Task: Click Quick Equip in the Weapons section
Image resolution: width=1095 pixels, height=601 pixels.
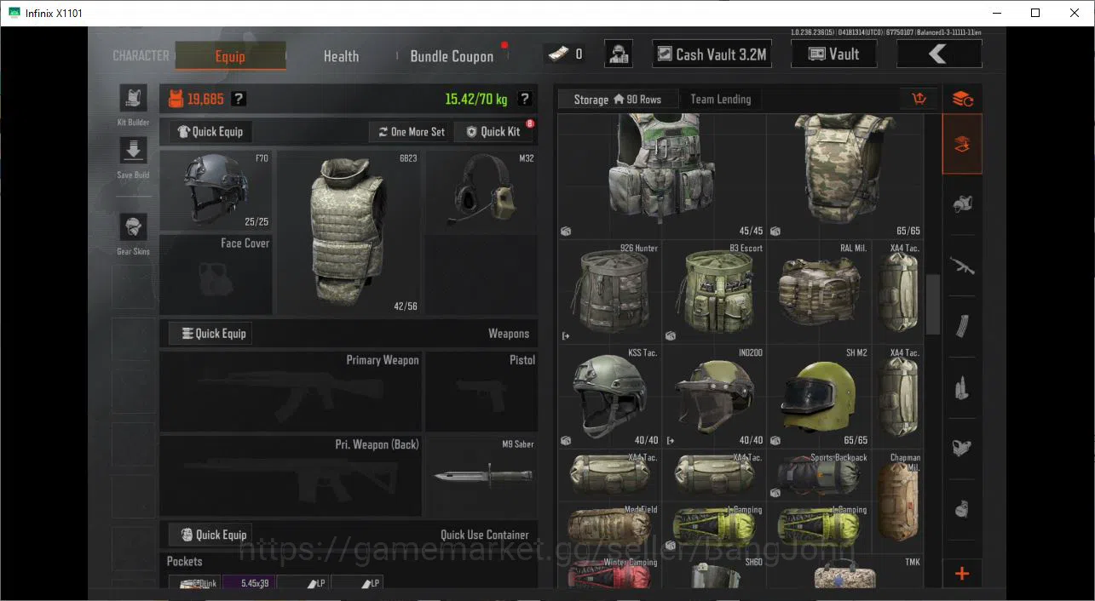Action: 210,334
